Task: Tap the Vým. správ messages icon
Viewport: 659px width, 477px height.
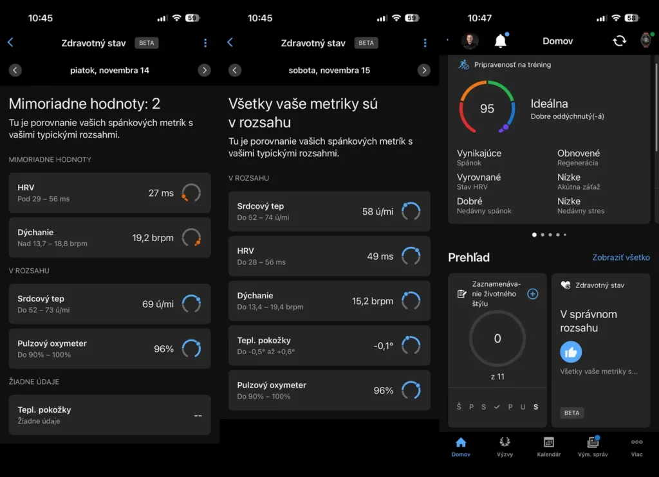Action: tap(592, 446)
